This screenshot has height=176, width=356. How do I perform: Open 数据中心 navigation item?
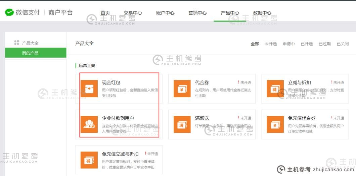[262, 13]
